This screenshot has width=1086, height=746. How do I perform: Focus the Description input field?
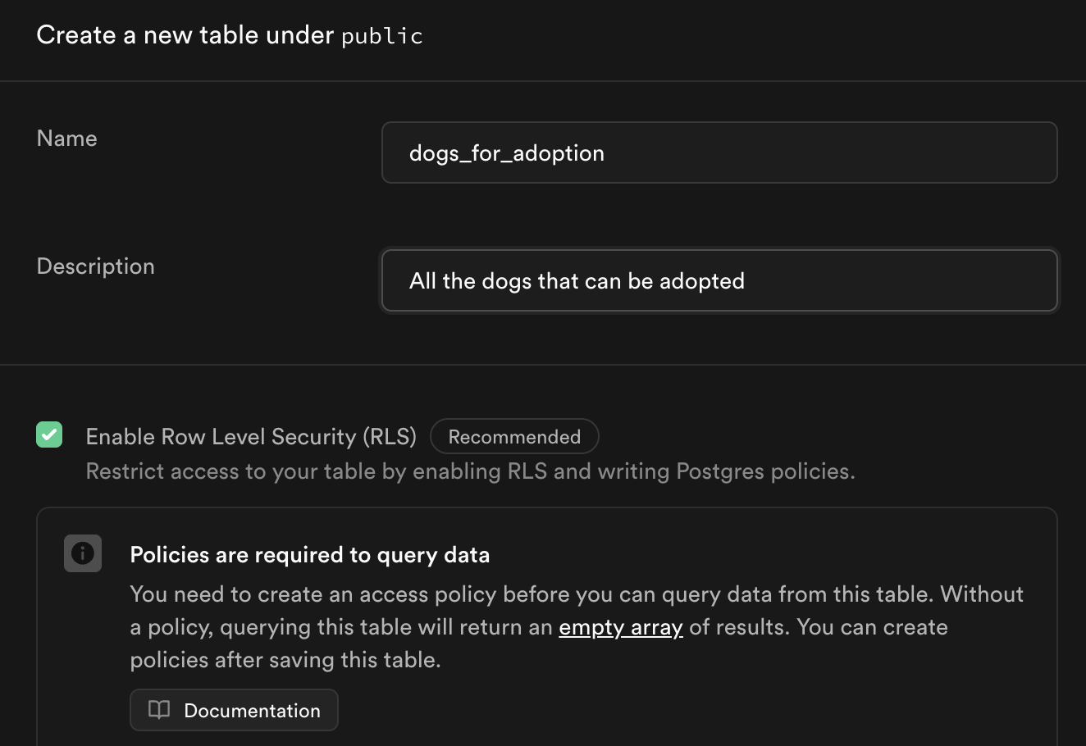[719, 280]
